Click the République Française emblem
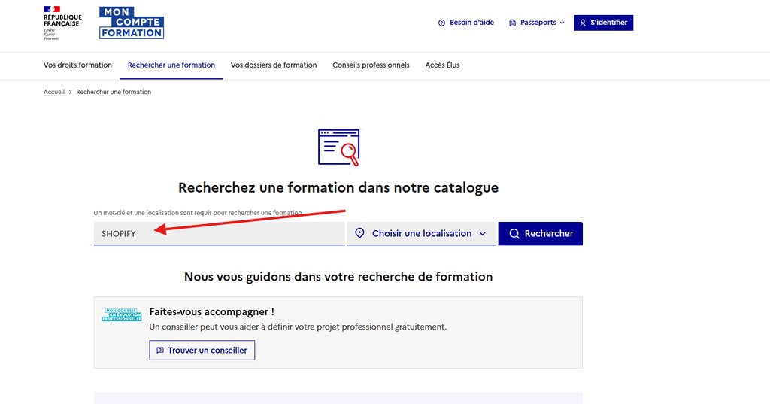Viewport: 770px width, 404px height. (x=62, y=23)
